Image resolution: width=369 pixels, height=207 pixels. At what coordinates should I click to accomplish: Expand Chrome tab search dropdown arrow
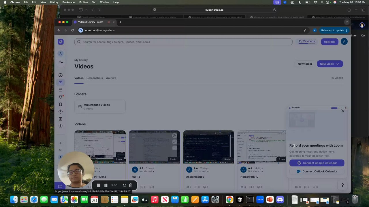click(347, 22)
